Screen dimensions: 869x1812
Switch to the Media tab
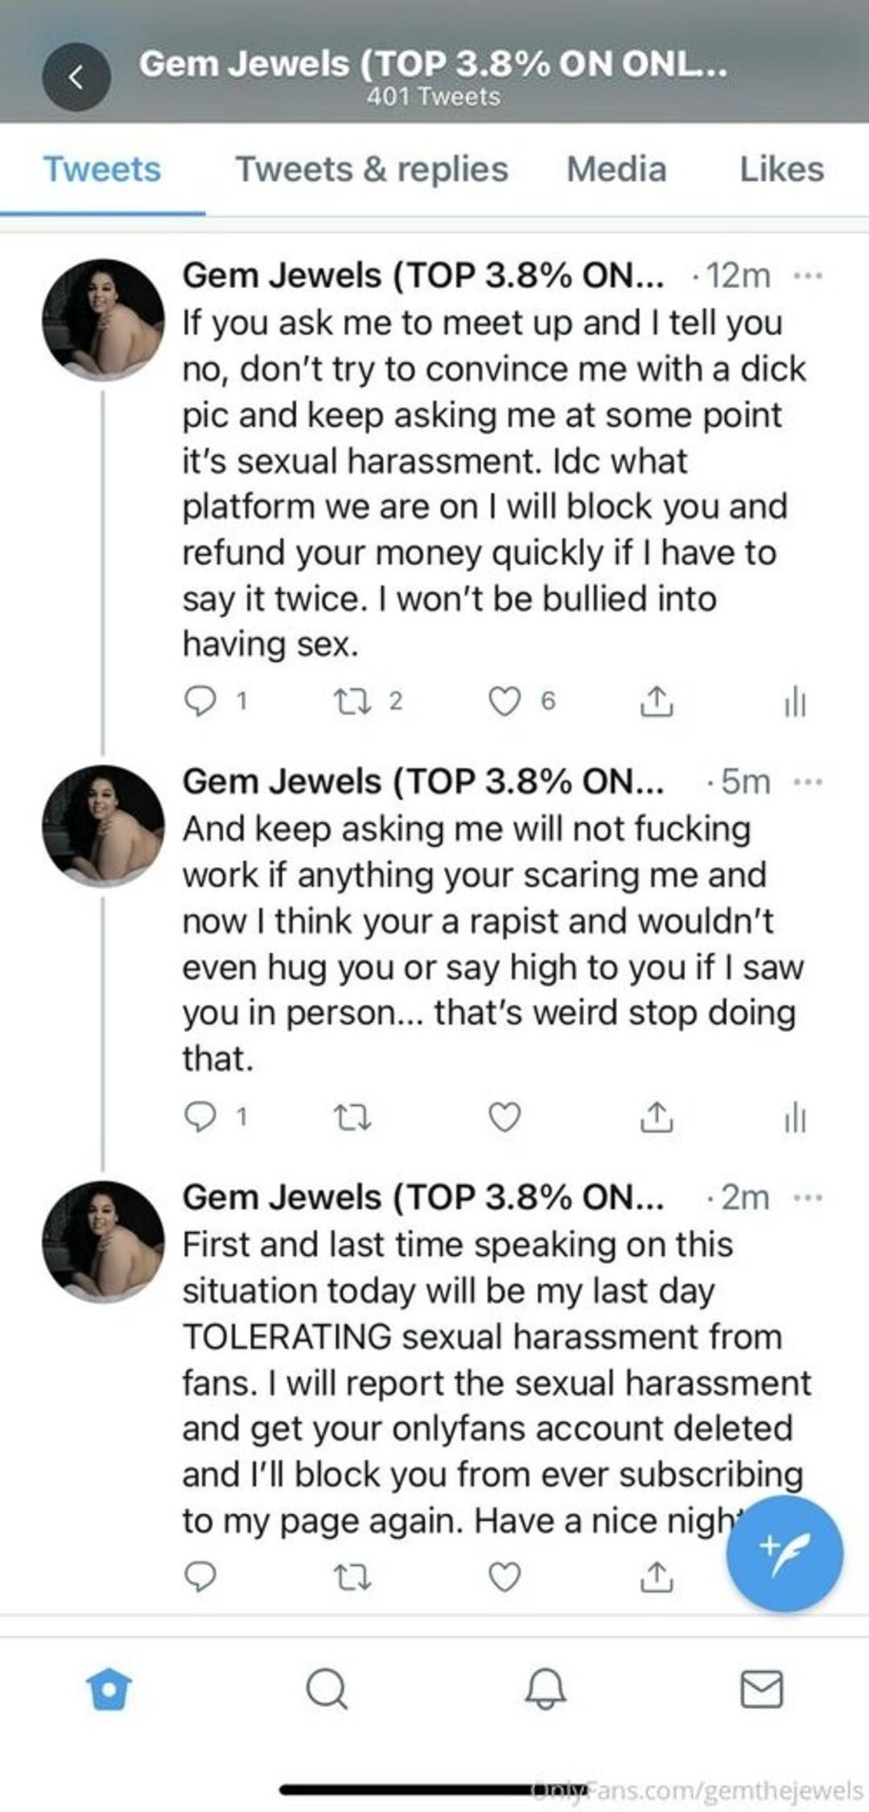coord(616,170)
